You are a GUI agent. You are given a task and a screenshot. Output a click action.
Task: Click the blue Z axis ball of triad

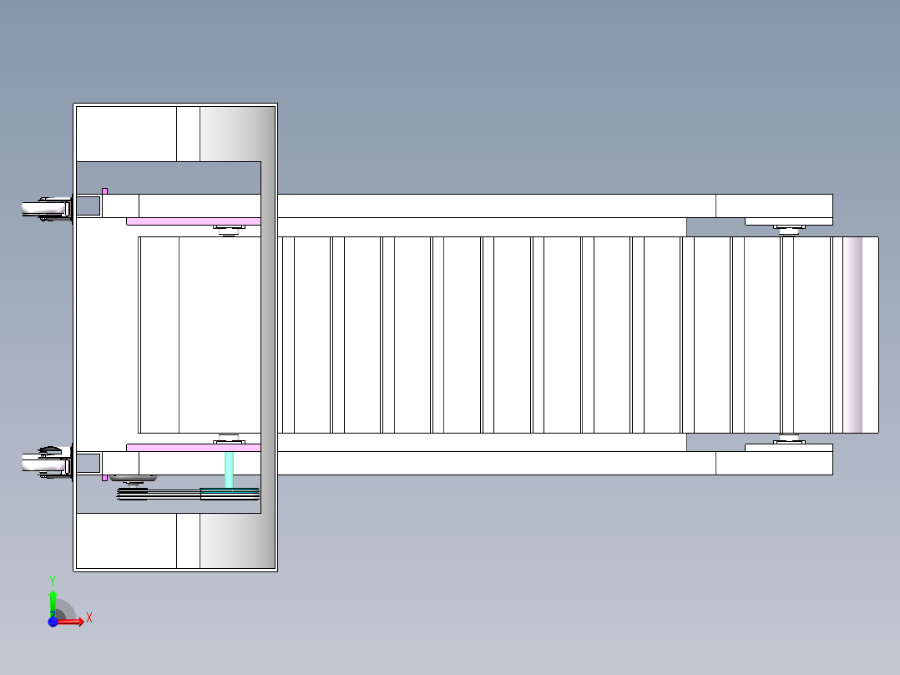coord(53,622)
